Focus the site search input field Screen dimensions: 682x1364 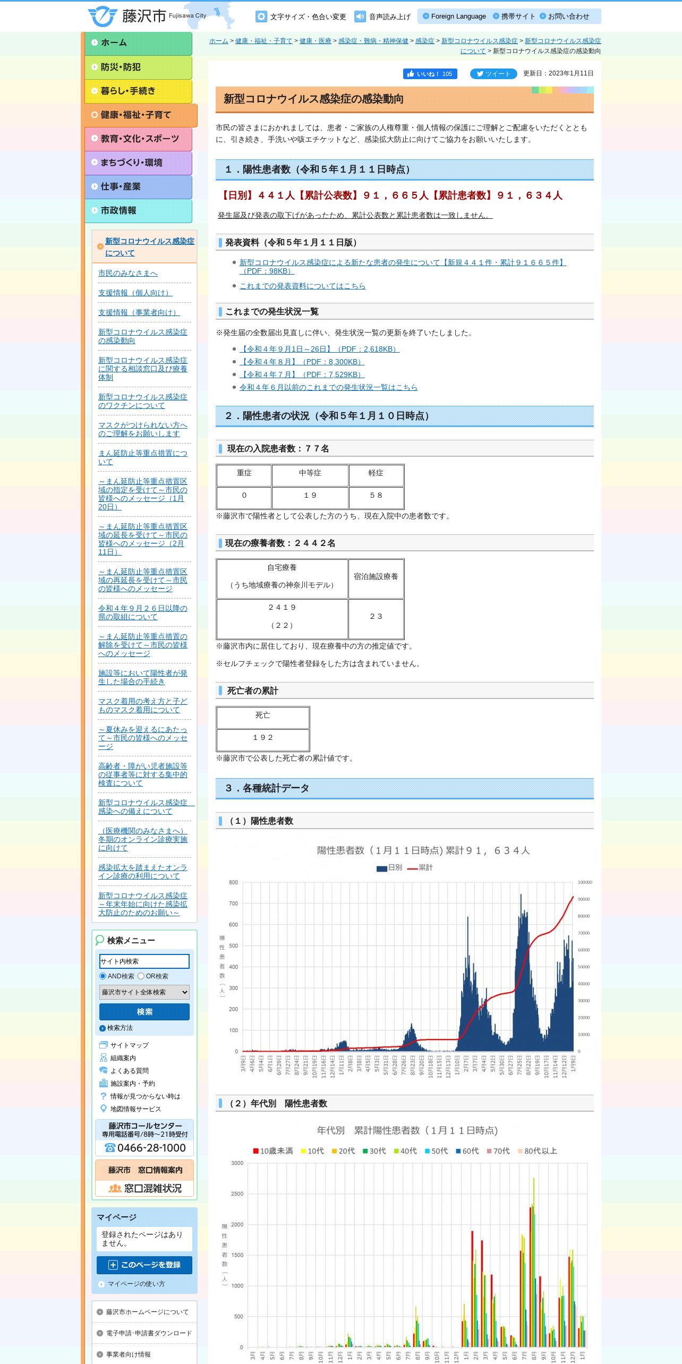(144, 961)
